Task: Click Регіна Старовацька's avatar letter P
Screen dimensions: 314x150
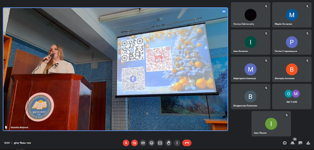Action: click(x=292, y=42)
